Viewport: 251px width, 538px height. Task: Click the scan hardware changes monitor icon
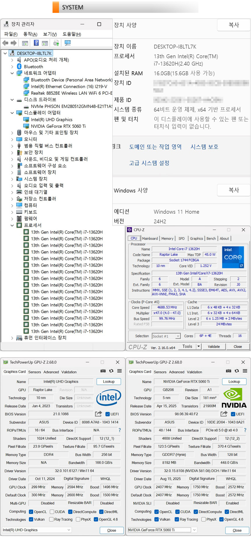[x=67, y=43]
